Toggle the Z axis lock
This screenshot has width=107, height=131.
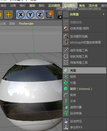click(x=40, y=15)
